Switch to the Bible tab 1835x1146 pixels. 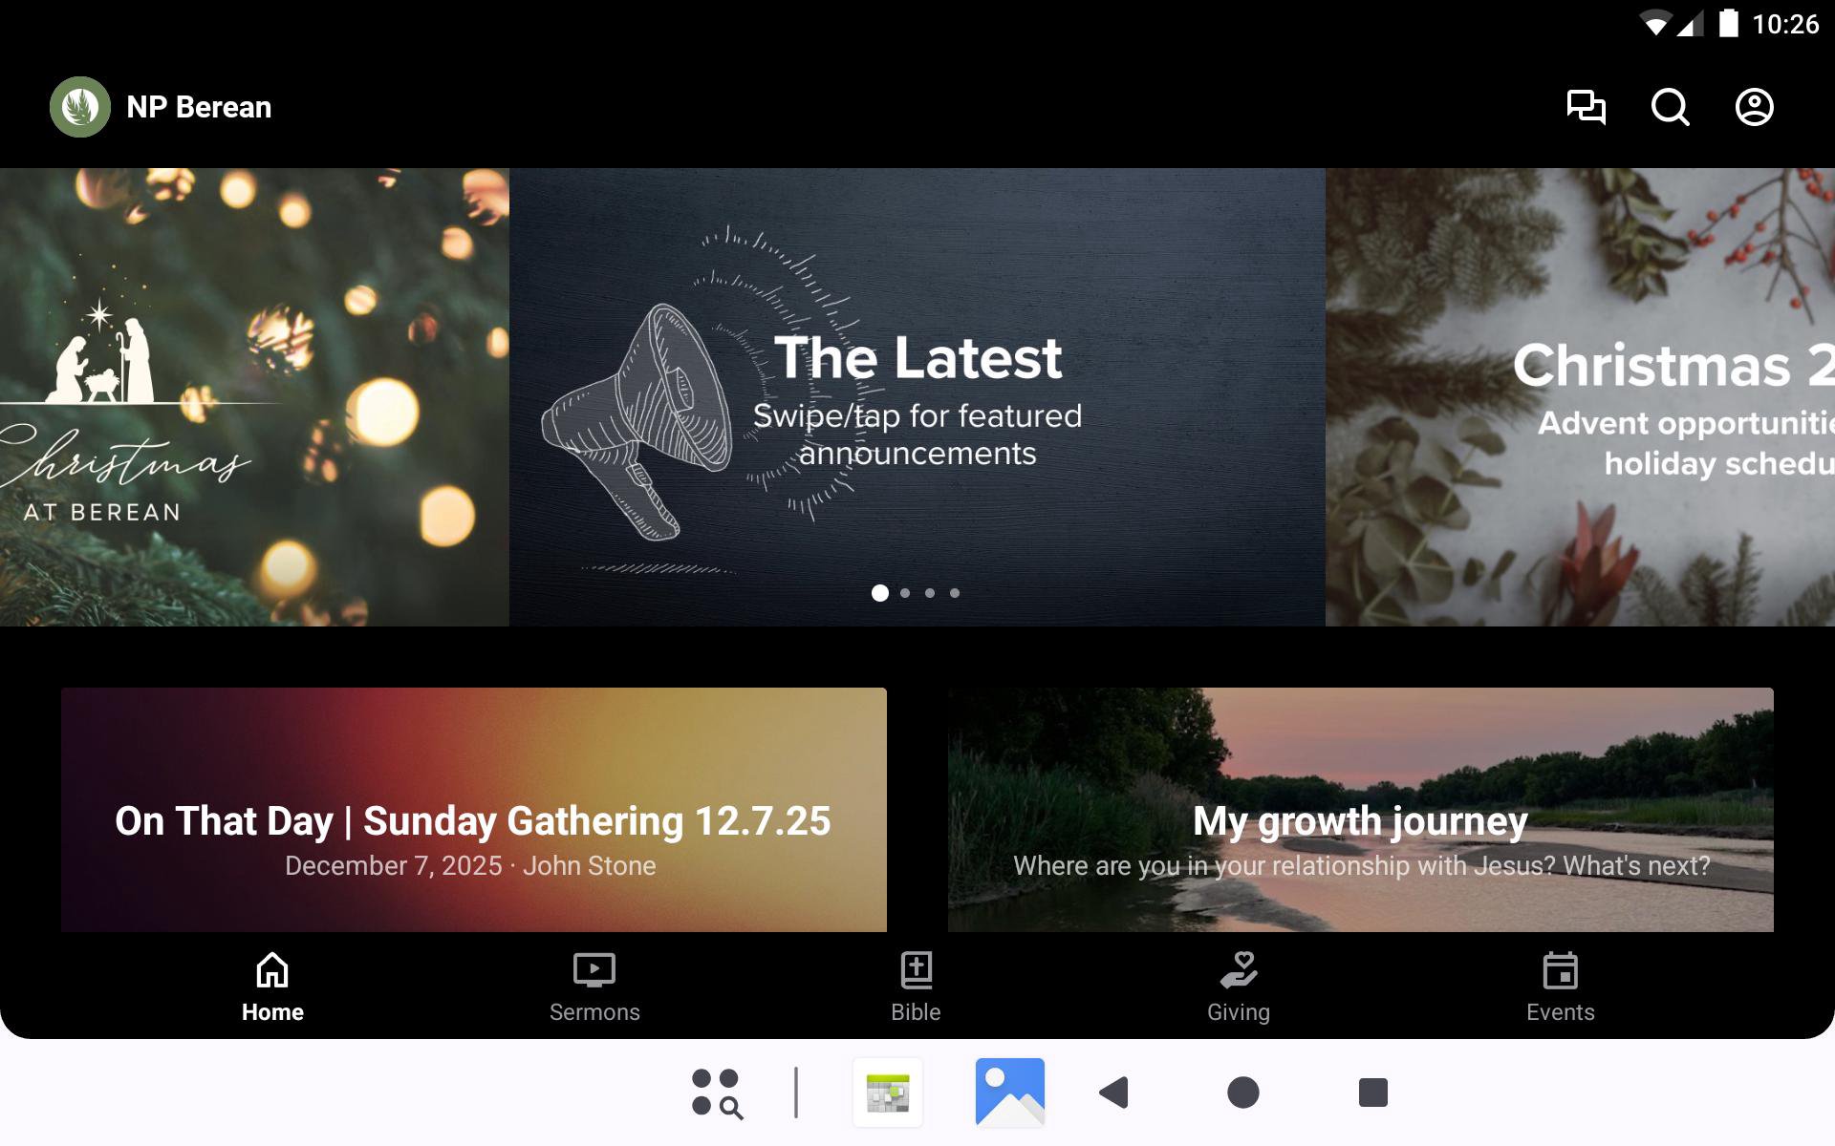tap(916, 987)
